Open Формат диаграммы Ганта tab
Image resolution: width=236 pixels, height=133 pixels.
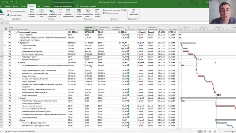[x=63, y=6]
